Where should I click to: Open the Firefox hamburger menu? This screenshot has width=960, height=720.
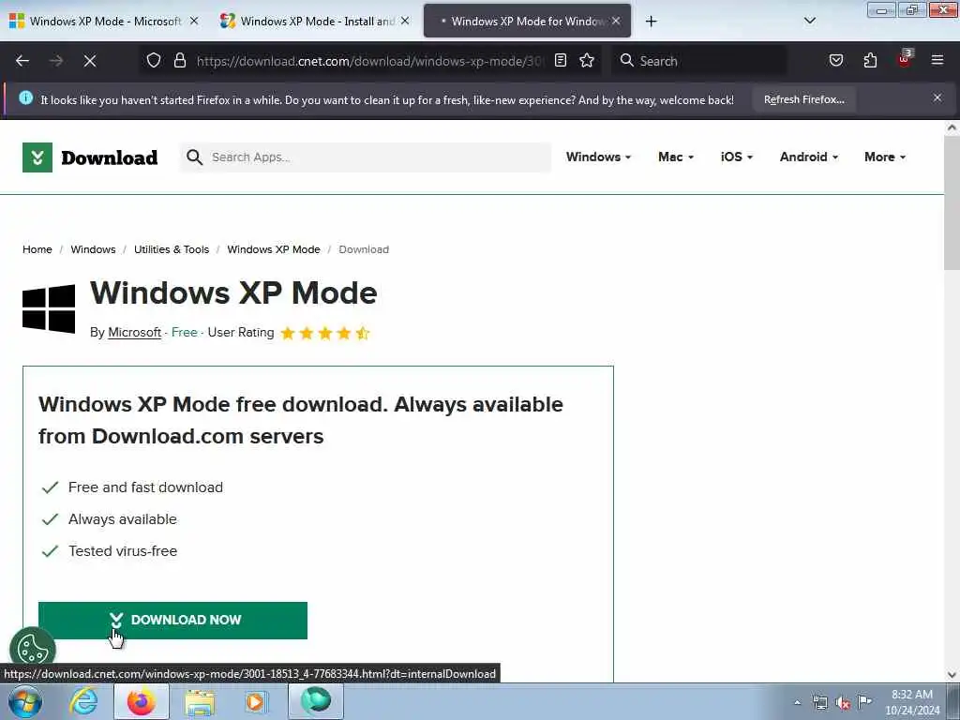[937, 60]
